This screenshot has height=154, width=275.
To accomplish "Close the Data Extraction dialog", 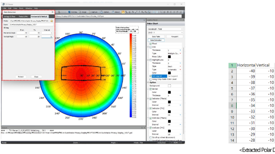I will 52,12.
